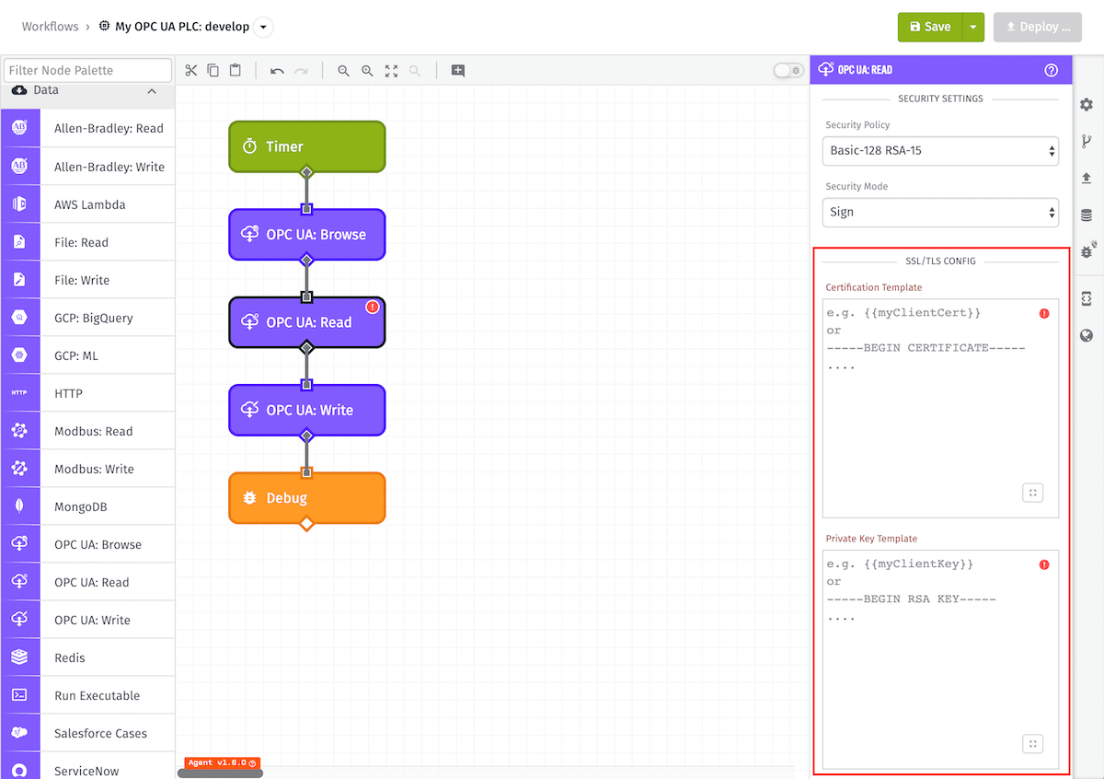Open the workflow version dropdown arrow
Screen dimensions: 1104x779
click(263, 27)
